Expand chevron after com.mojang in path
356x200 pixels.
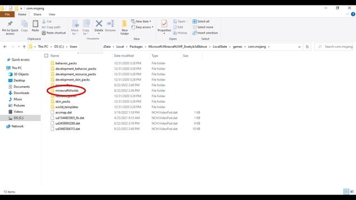pos(269,47)
